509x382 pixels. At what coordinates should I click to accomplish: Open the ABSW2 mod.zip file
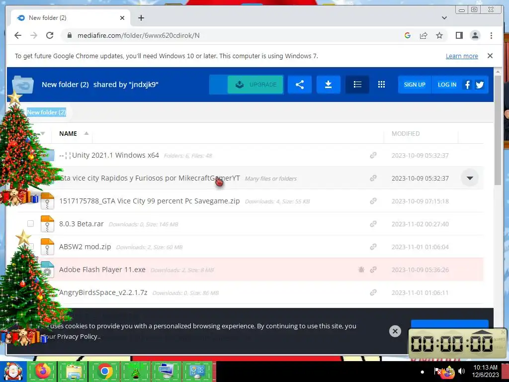85,247
